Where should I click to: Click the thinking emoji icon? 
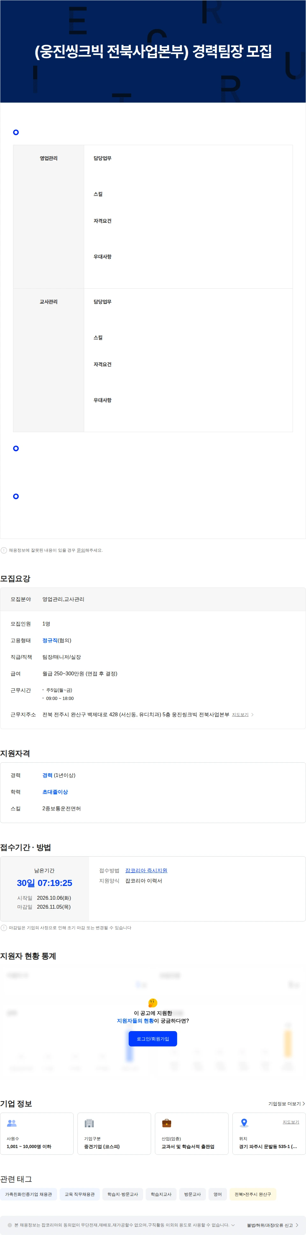click(153, 1002)
